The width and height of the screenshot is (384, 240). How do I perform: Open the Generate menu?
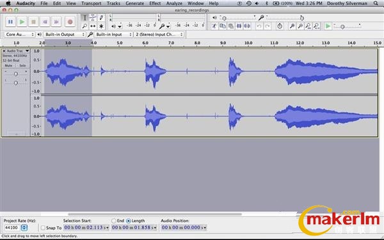click(x=134, y=3)
